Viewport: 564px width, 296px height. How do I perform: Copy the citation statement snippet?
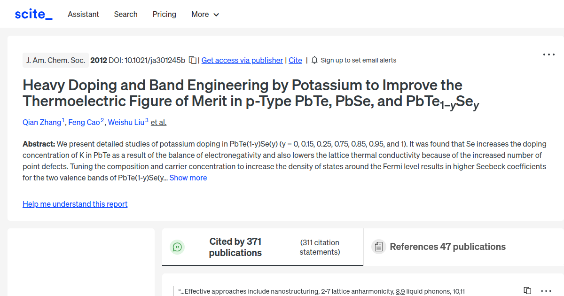click(527, 291)
